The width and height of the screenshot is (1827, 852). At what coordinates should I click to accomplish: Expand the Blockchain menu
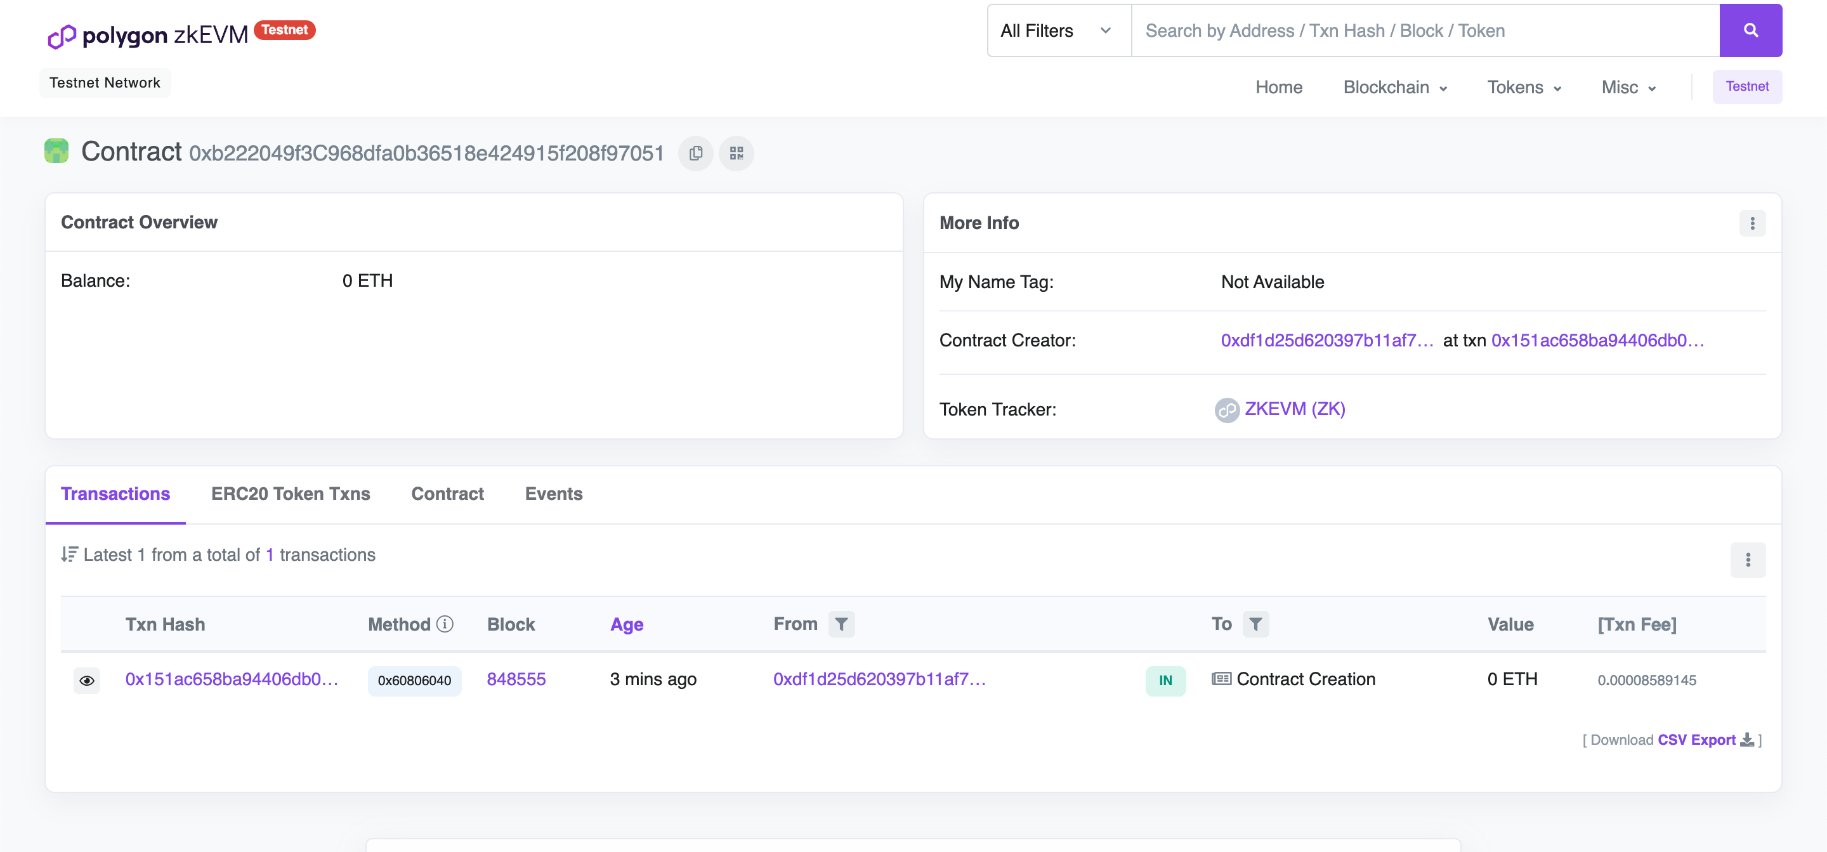coord(1394,88)
